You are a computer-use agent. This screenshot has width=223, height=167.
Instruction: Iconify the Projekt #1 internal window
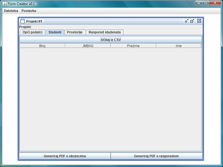[187, 21]
